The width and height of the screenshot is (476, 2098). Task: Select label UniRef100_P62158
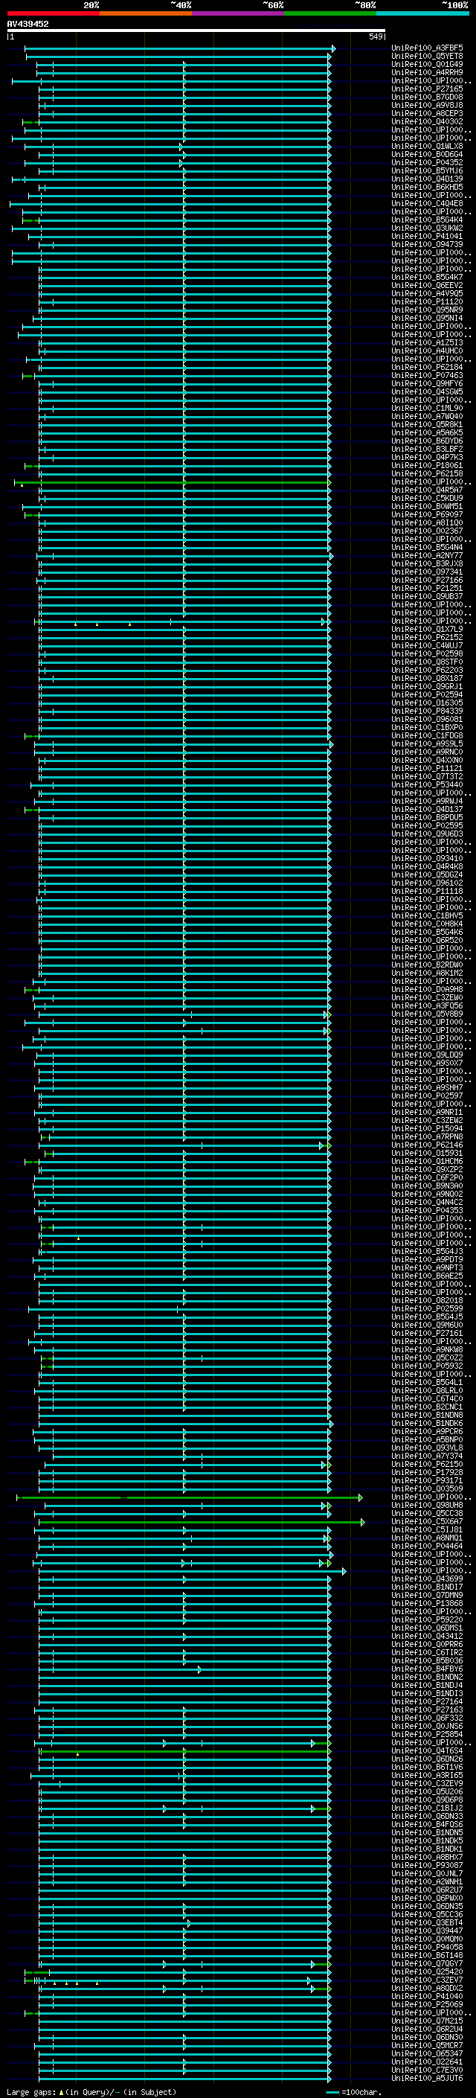coord(427,474)
